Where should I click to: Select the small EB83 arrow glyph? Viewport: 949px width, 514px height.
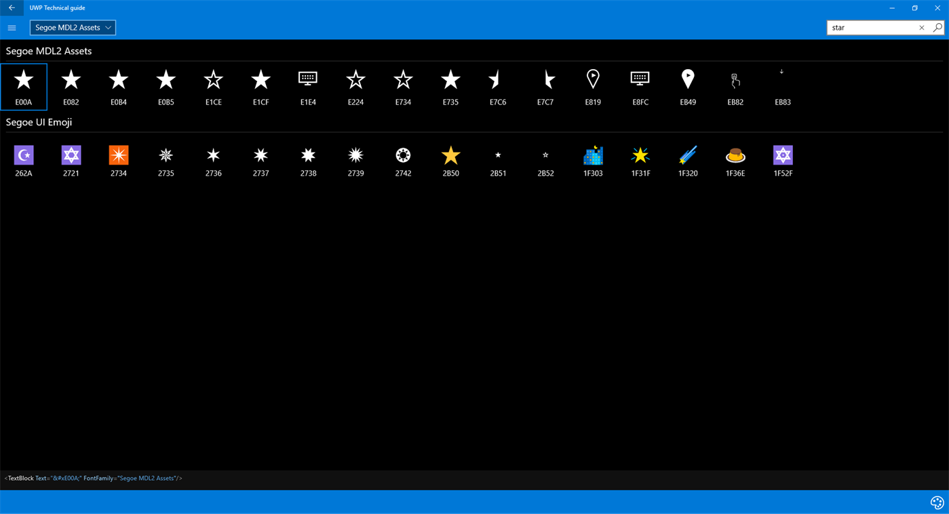[783, 87]
